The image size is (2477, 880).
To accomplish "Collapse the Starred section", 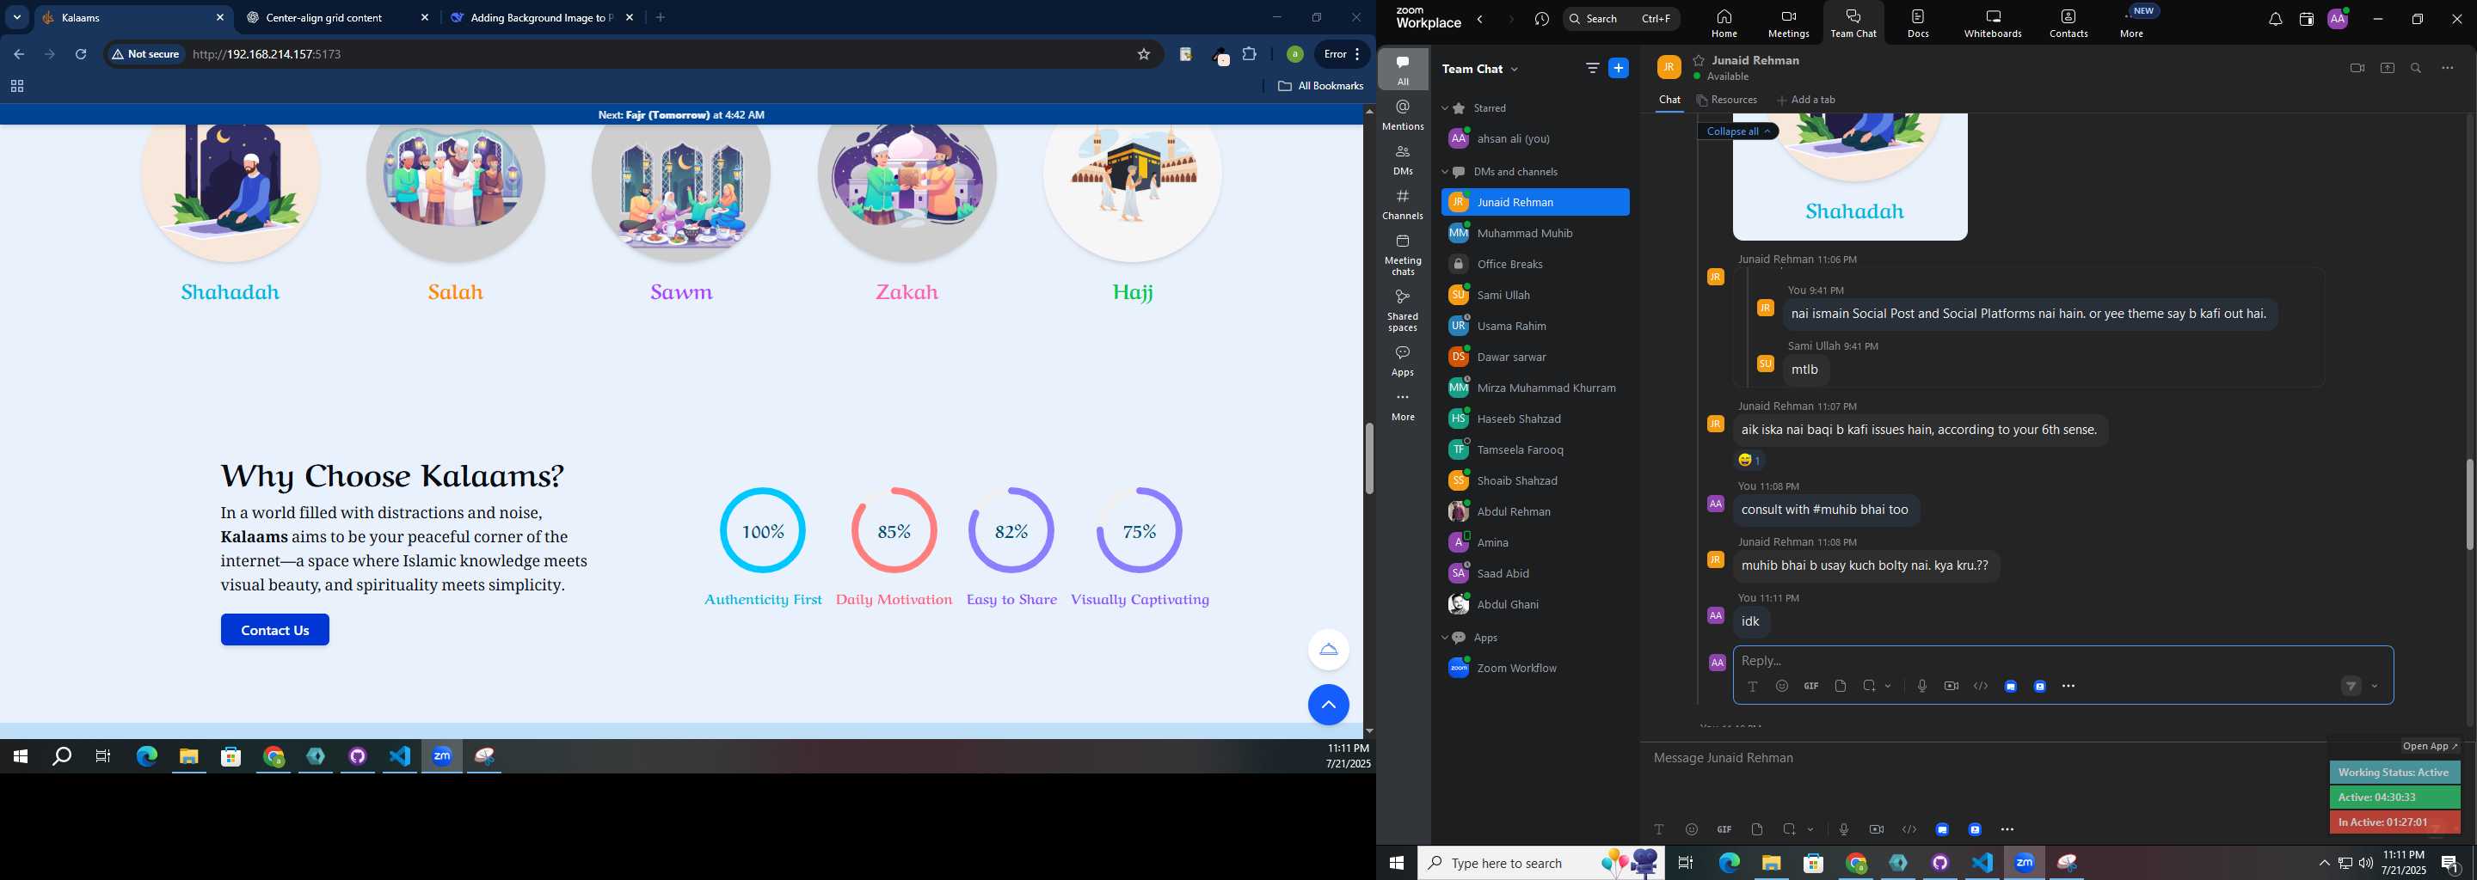I will 1444,108.
